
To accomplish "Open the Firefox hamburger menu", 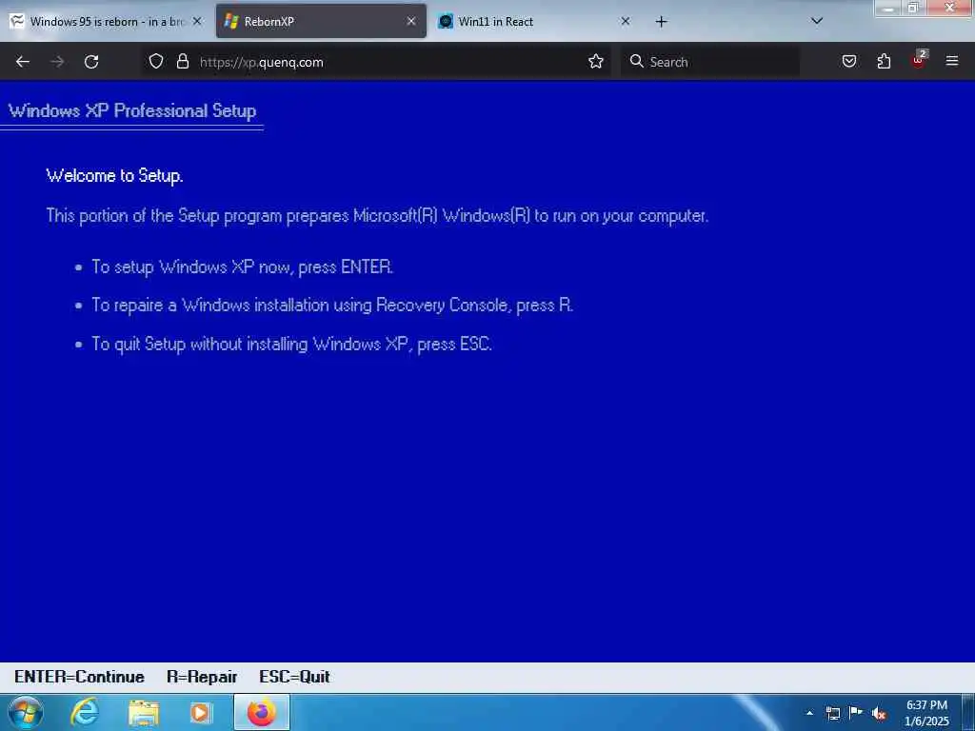I will coord(952,61).
